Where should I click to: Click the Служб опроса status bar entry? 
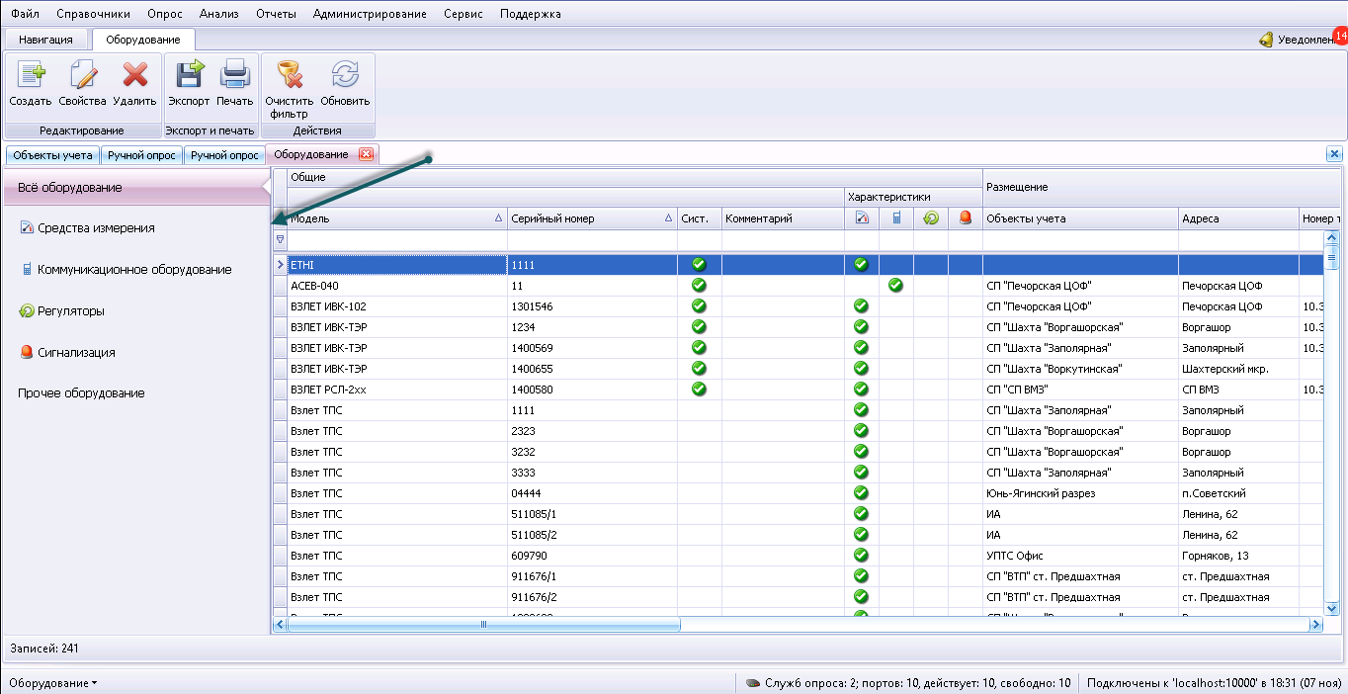pyautogui.click(x=907, y=683)
